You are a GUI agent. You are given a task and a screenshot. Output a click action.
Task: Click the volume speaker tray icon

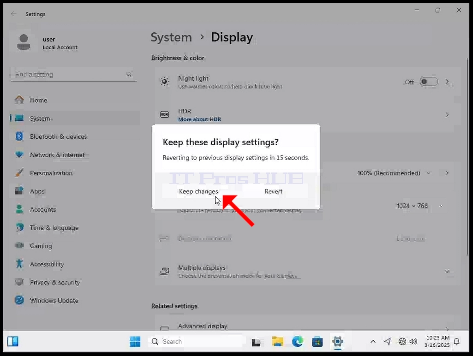click(x=413, y=341)
